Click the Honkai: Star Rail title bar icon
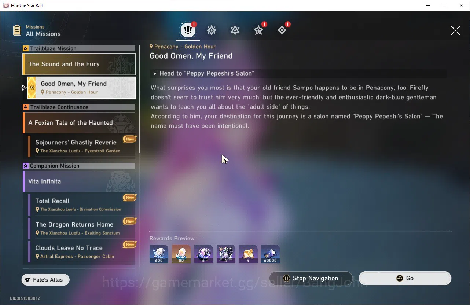Viewport: 470px width, 305px height. [6, 5]
